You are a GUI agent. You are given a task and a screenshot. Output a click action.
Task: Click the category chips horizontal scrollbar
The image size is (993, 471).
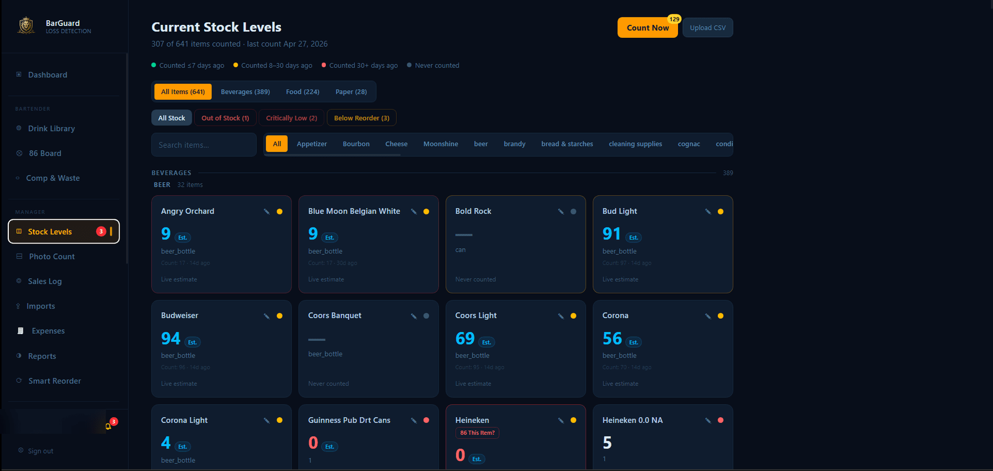tap(334, 155)
